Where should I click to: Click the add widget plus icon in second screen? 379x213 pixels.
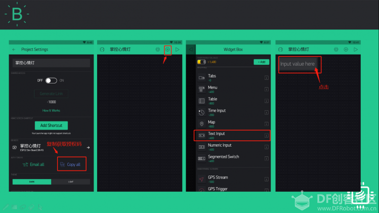167,50
